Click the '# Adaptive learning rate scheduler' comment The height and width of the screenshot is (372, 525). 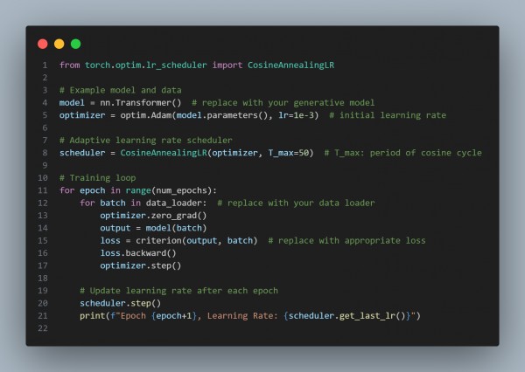(145, 141)
